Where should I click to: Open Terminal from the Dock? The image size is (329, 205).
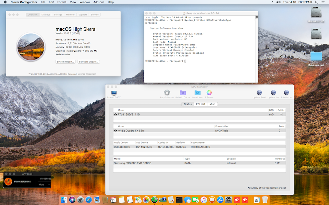click(179, 200)
